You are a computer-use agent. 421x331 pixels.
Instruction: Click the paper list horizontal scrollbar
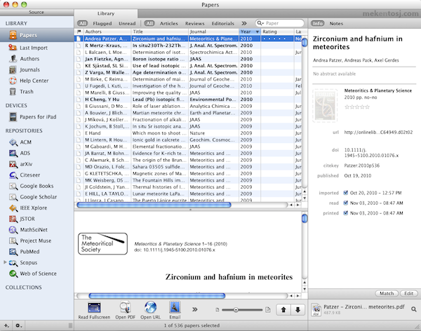tap(154, 205)
